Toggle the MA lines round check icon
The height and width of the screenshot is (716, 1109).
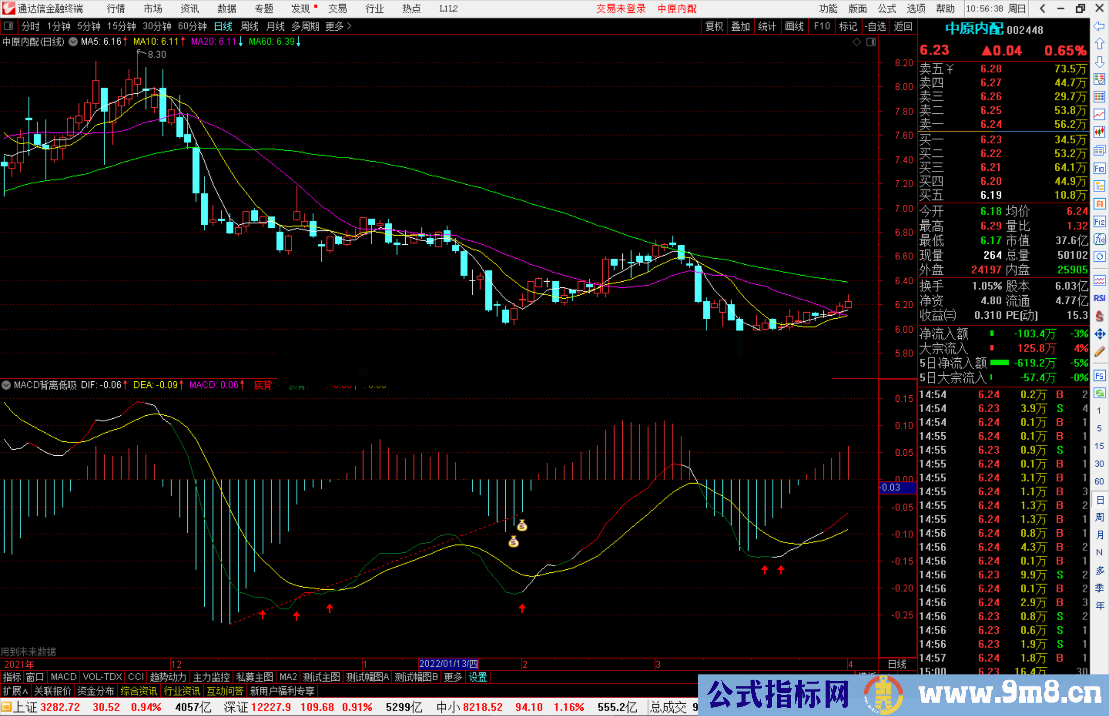pyautogui.click(x=73, y=42)
